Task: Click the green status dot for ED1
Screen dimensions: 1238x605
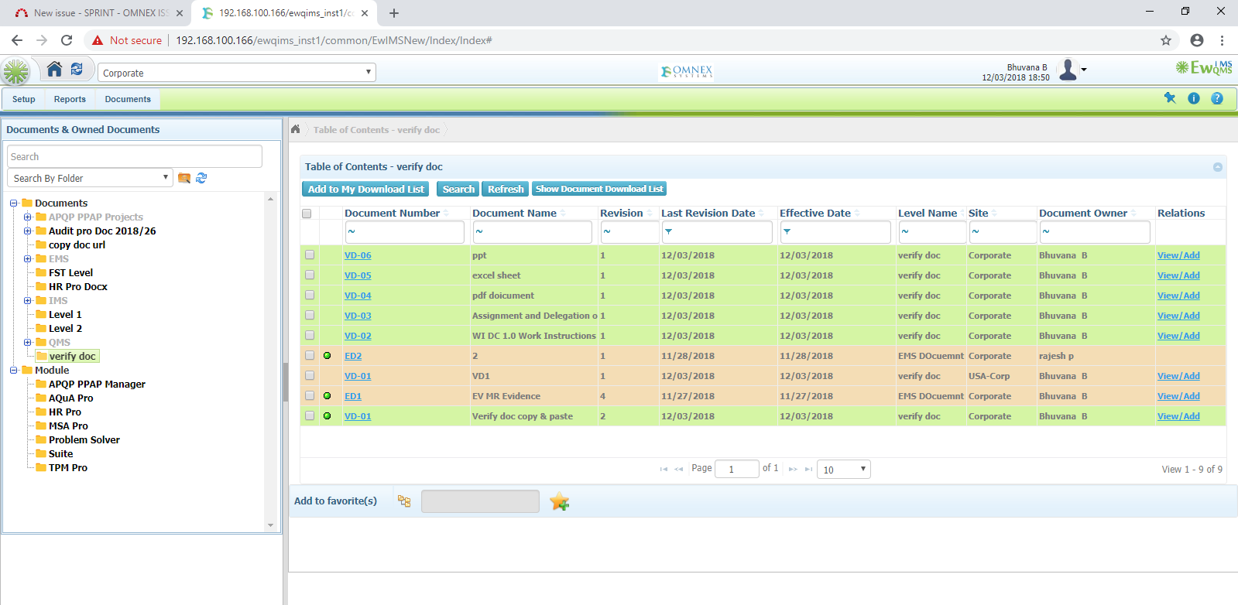Action: point(328,396)
